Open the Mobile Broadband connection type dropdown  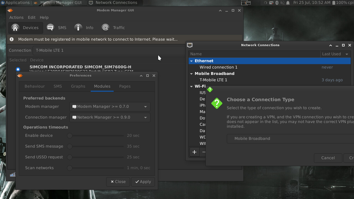point(290,138)
